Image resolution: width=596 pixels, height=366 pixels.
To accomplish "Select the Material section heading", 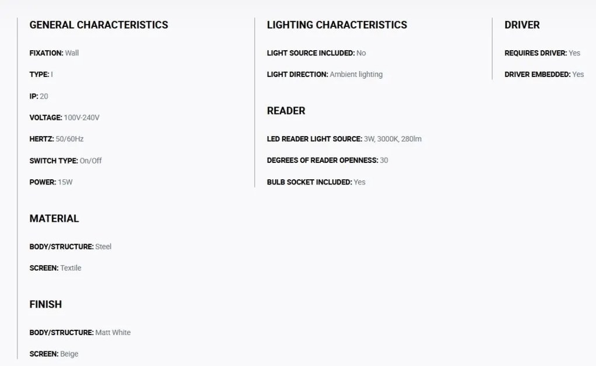I will click(54, 219).
